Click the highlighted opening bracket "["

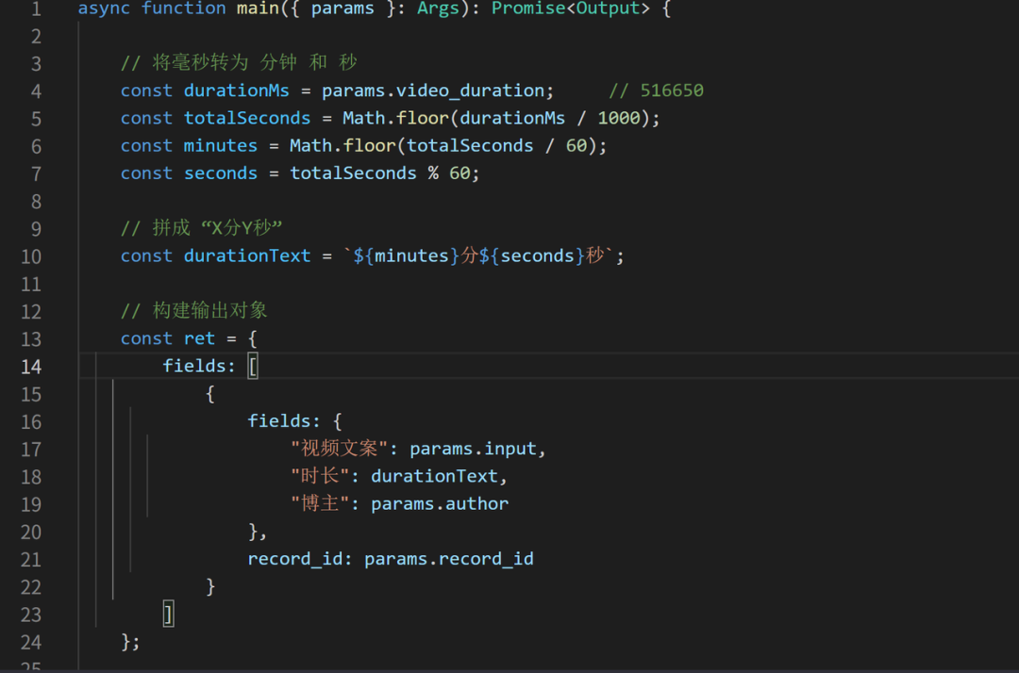(253, 367)
